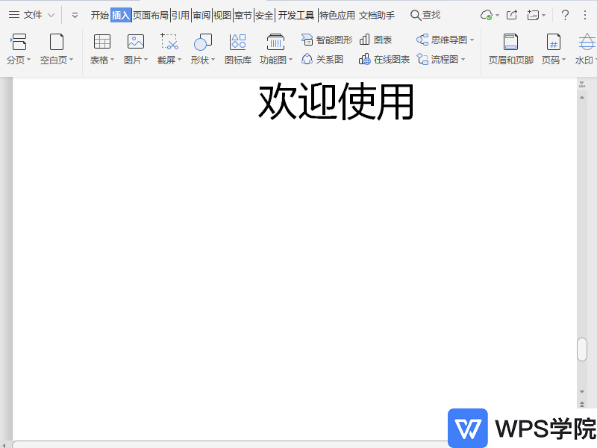Open 查找 to search the document
This screenshot has height=448, width=597.
425,14
